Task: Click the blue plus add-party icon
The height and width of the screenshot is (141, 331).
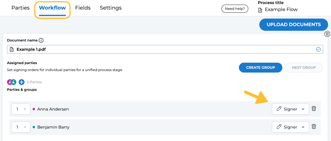Action: click(22, 82)
